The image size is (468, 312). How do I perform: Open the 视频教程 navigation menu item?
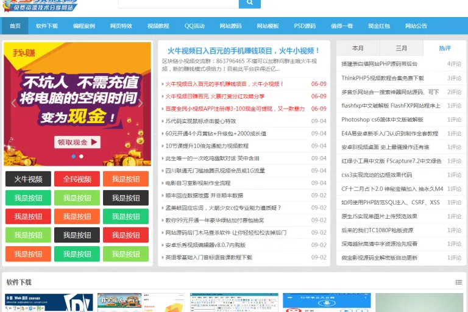click(158, 26)
